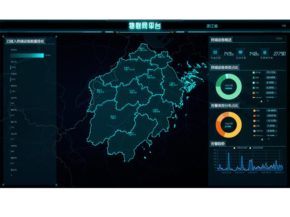
Task: Click 衢州市 label in the ranking list
Action: click(x=14, y=110)
